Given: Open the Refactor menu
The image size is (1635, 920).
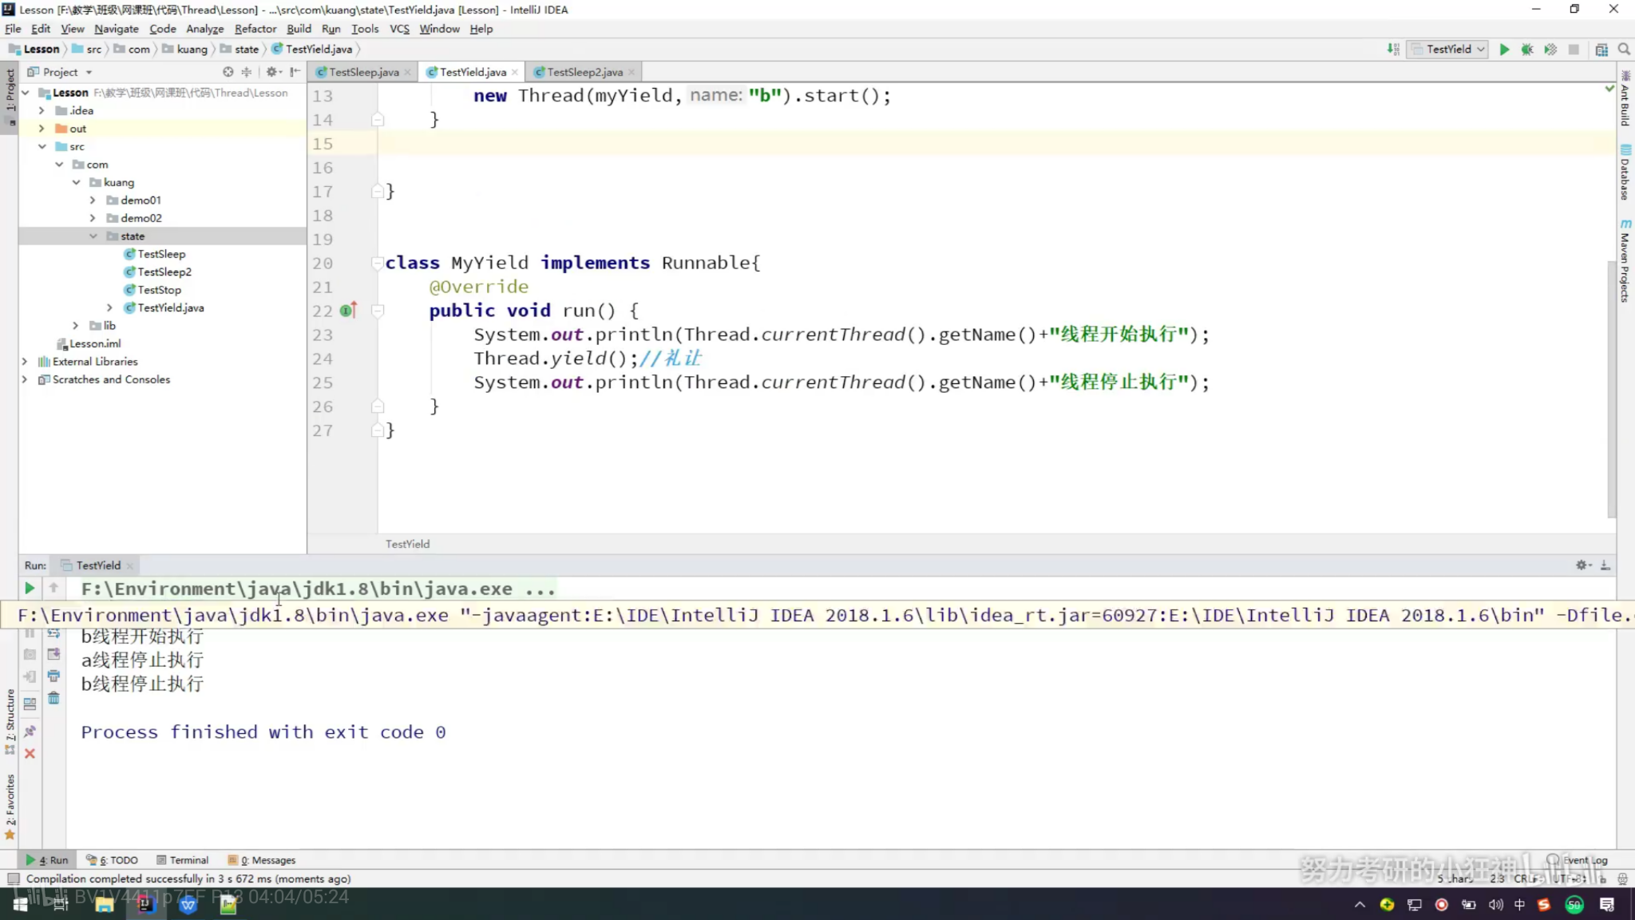Looking at the screenshot, I should click(255, 29).
